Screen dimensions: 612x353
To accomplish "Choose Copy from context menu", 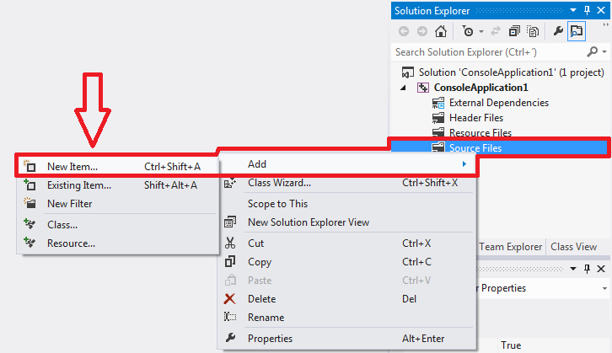I will (x=346, y=262).
